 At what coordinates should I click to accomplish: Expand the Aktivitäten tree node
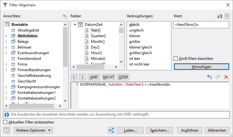6,36
